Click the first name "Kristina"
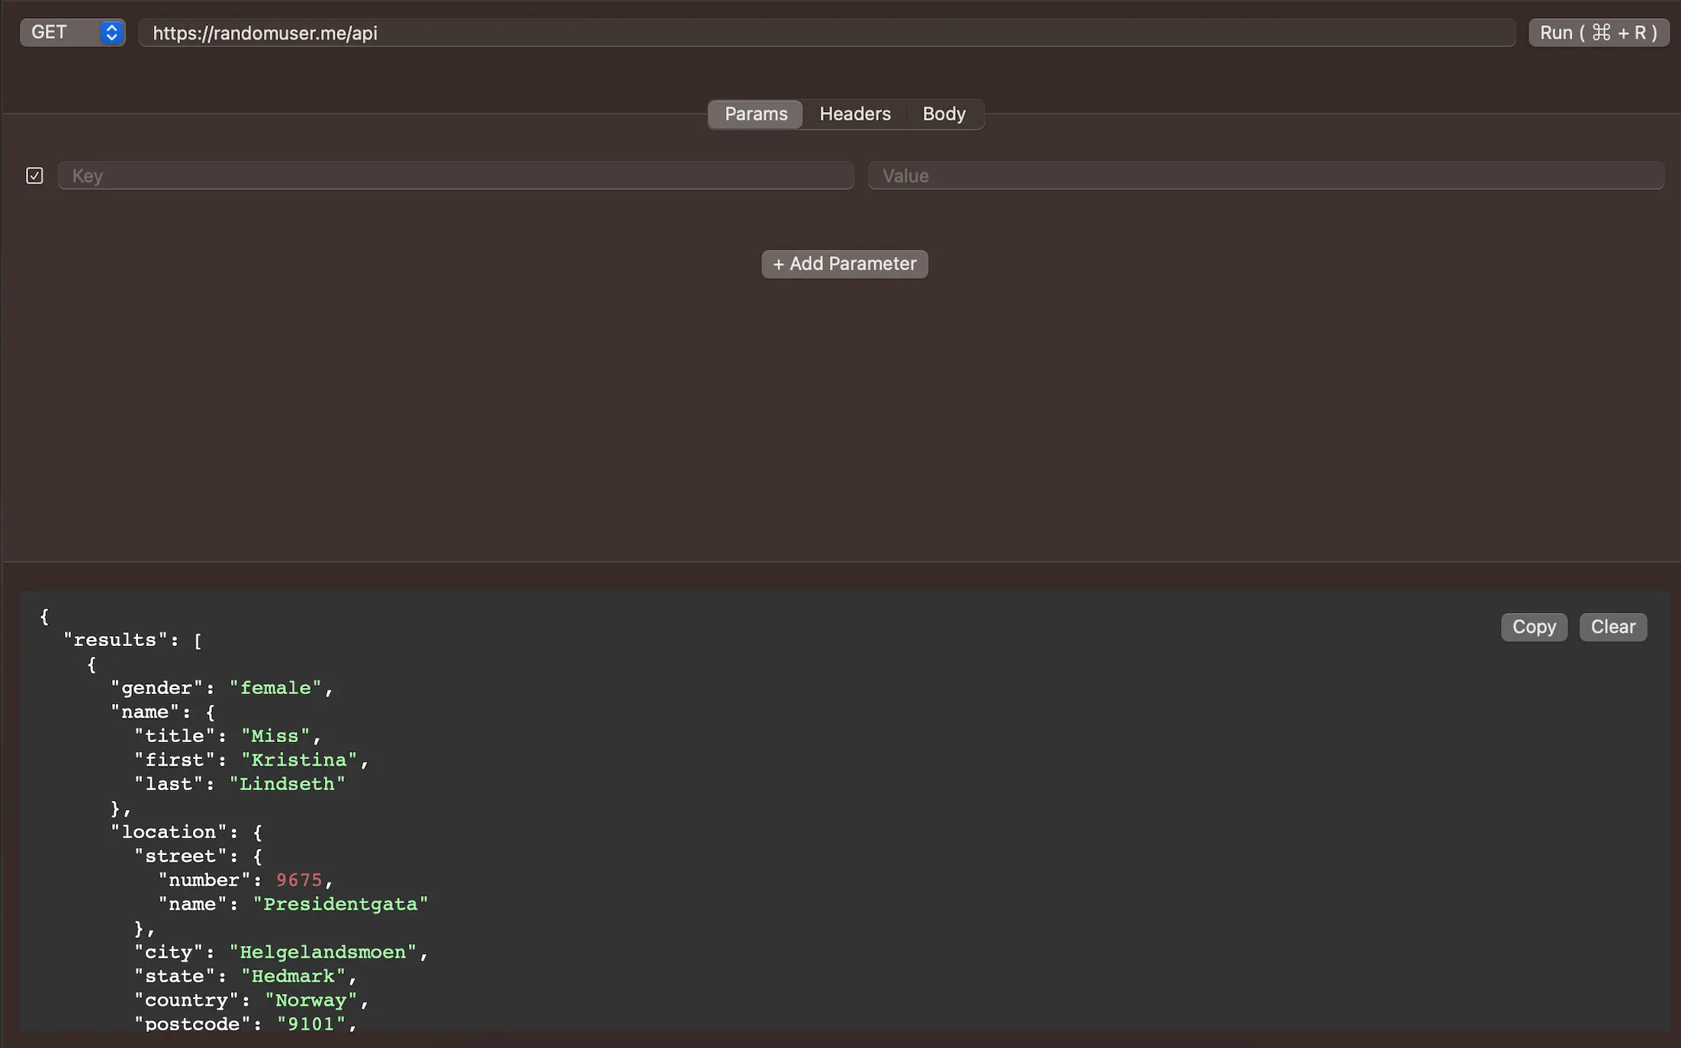This screenshot has width=1681, height=1048. tap(299, 760)
